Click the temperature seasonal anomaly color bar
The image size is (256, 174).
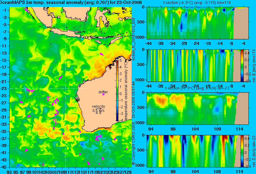click(117, 91)
